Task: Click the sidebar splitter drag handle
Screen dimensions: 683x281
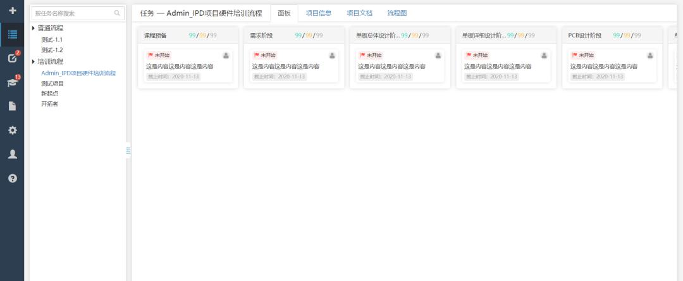Action: [128, 151]
